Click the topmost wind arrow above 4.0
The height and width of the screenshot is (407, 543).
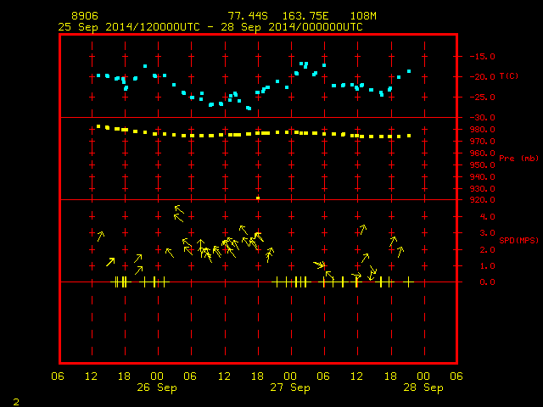(179, 209)
